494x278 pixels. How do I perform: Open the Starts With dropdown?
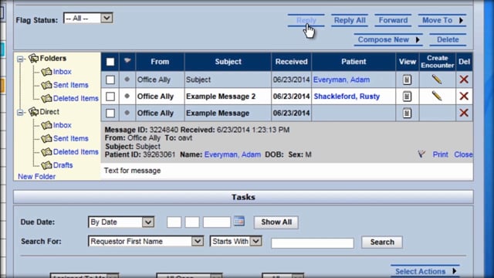pos(235,242)
